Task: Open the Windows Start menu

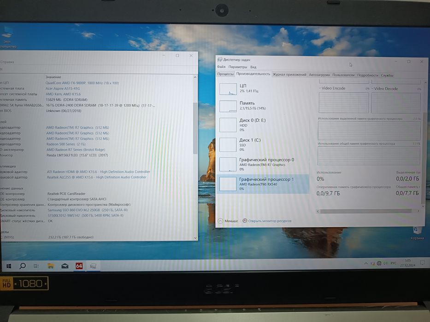Action: (x=9, y=266)
